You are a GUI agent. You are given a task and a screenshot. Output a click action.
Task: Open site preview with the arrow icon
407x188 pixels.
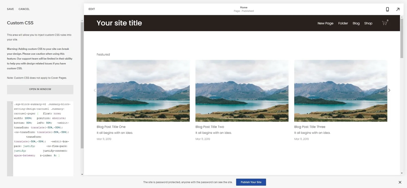coord(398,9)
